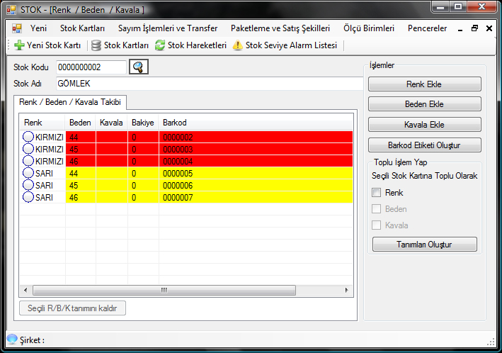Click the magnifier search button next to Stok Kodu
Image resolution: width=502 pixels, height=353 pixels.
(139, 67)
